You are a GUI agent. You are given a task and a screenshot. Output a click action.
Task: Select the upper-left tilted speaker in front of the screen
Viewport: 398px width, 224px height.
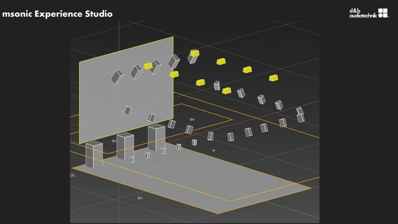click(117, 77)
